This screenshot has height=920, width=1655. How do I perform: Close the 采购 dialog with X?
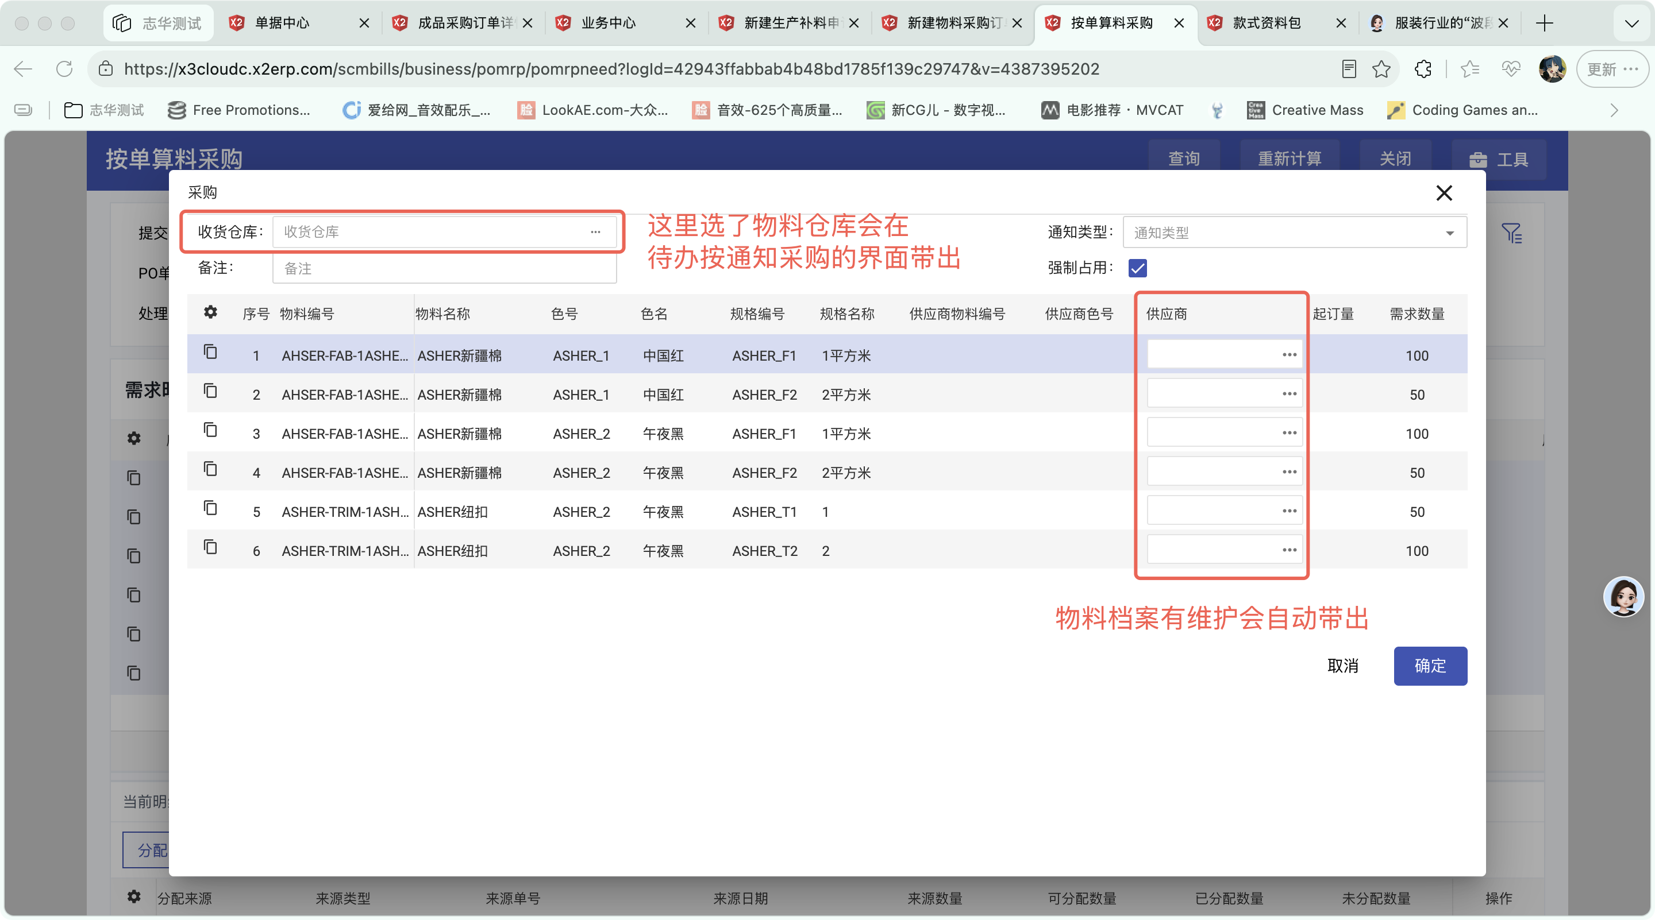1444,192
